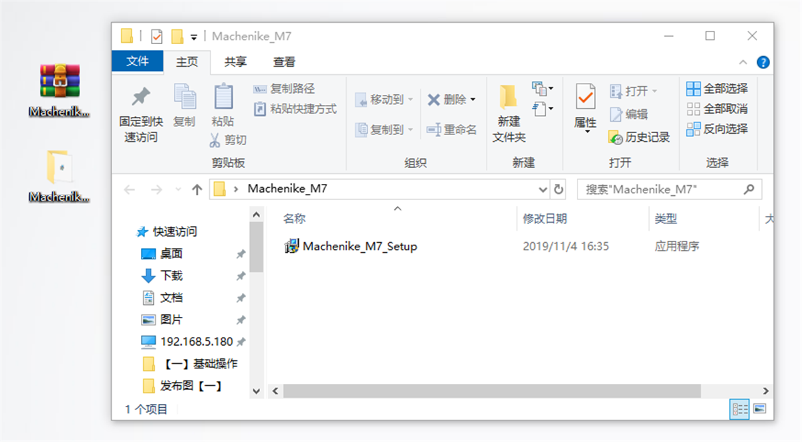Click the file list horizontal scrollbar thumb
The height and width of the screenshot is (442, 802).
[491, 391]
